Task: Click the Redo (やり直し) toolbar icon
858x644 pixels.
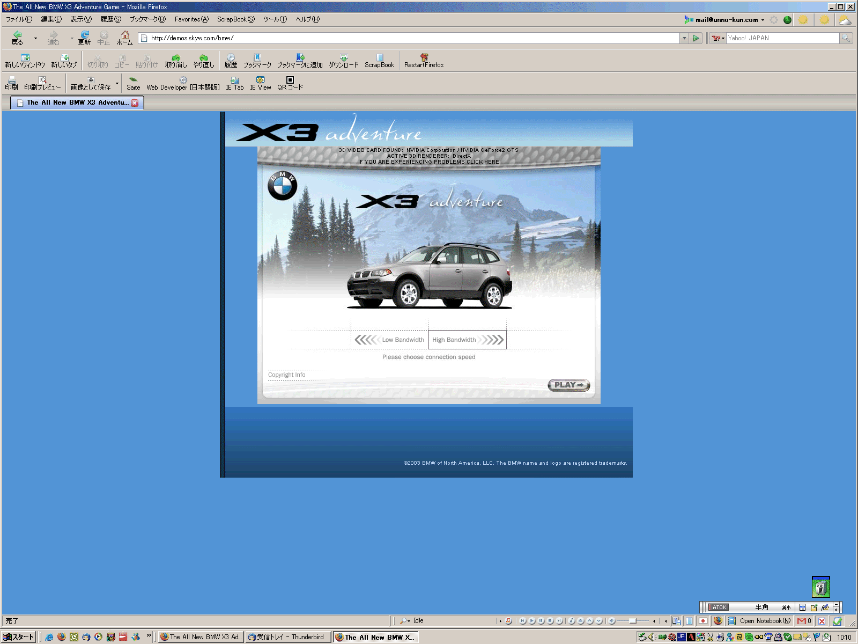Action: point(204,61)
